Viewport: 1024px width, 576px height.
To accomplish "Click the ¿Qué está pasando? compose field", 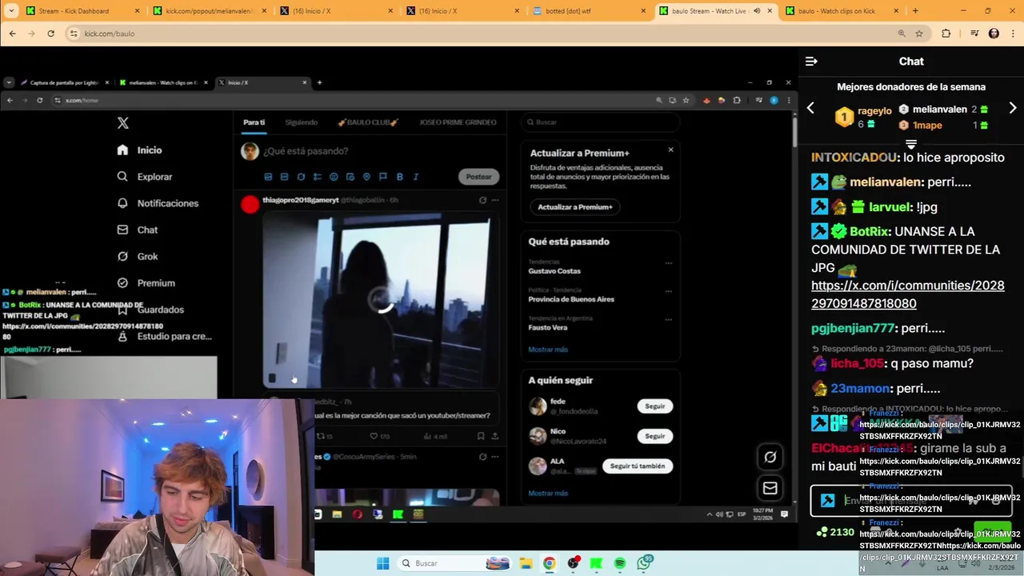I will 306,151.
